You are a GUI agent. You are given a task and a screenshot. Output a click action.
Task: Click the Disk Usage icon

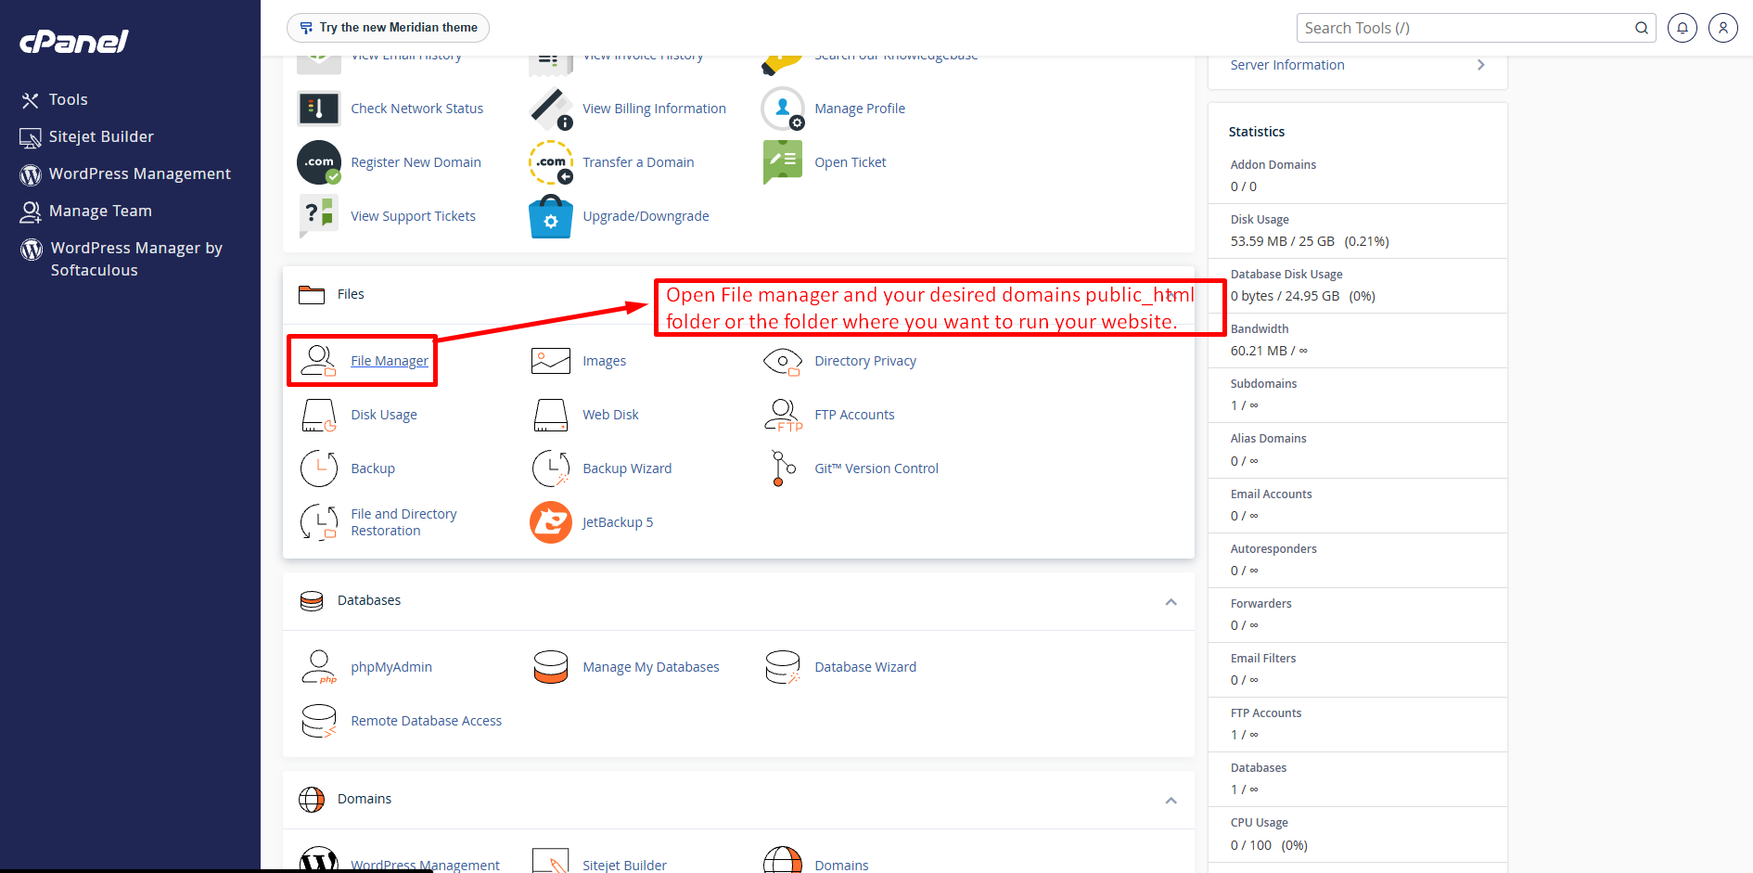pyautogui.click(x=318, y=415)
